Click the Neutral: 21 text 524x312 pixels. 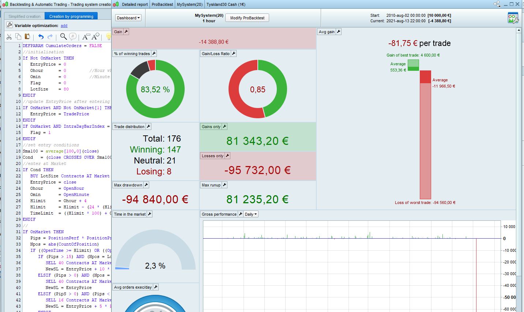coord(155,161)
